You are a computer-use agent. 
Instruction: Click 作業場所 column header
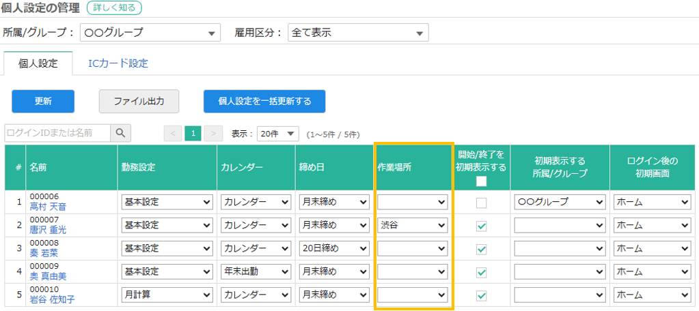(413, 168)
